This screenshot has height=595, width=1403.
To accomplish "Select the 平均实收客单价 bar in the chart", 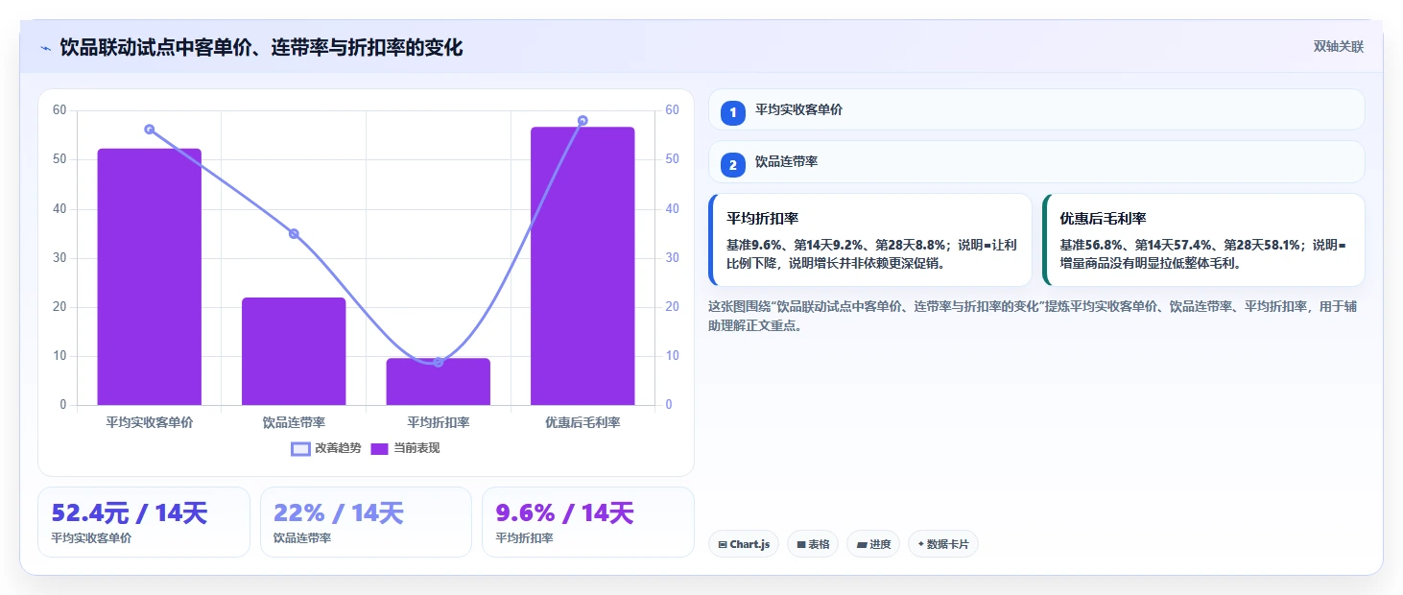I will (x=150, y=276).
